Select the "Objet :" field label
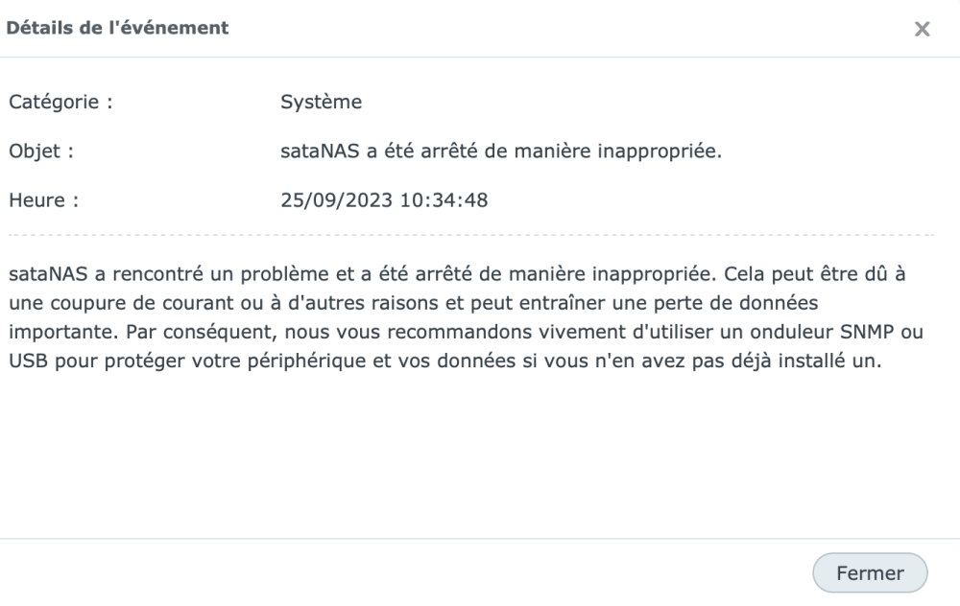Image resolution: width=960 pixels, height=606 pixels. click(x=42, y=151)
